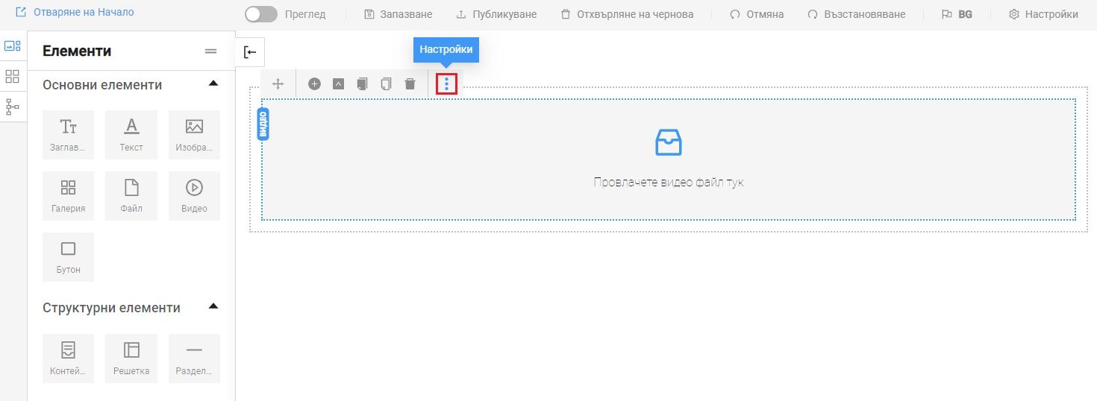Collapse the side panel with arrow icon

click(250, 51)
